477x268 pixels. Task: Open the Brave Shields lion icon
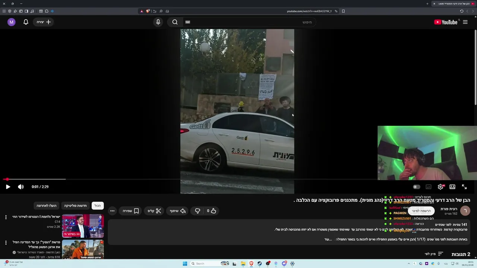148,11
